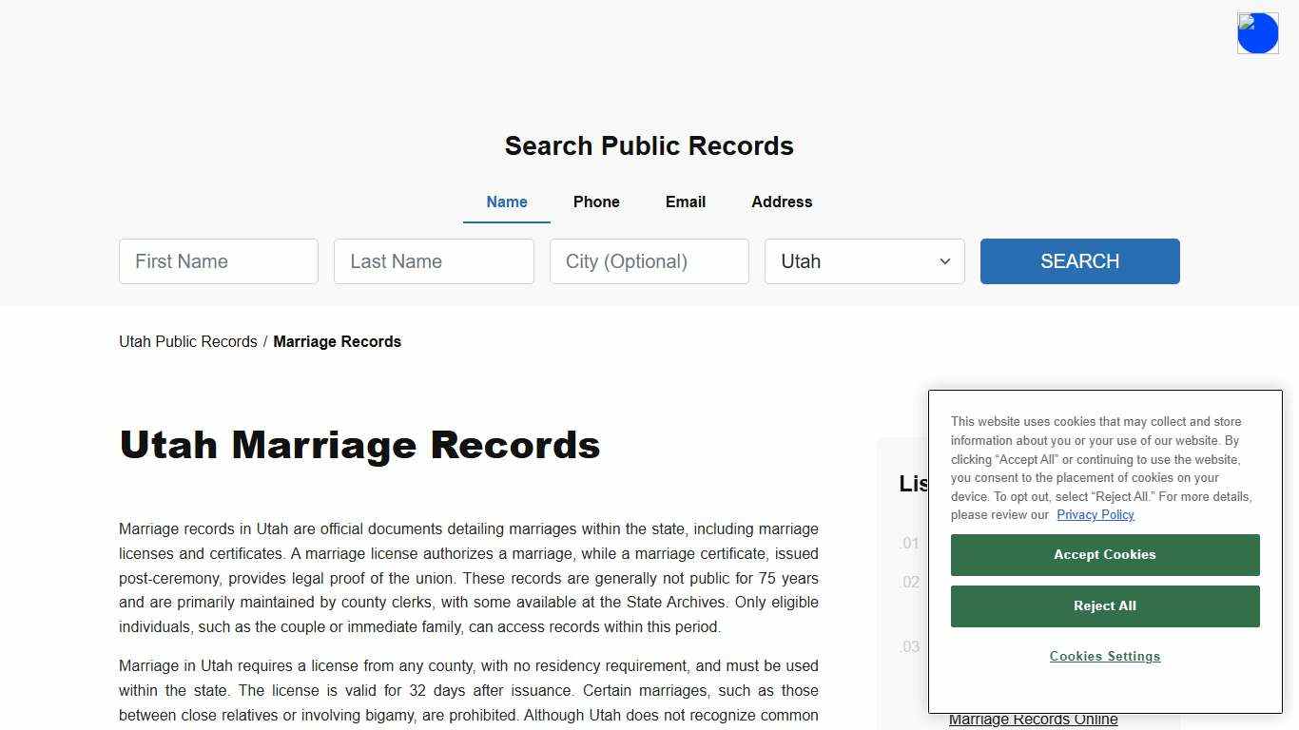Click the Reject All button
Viewport: 1299px width, 730px height.
[x=1104, y=605]
